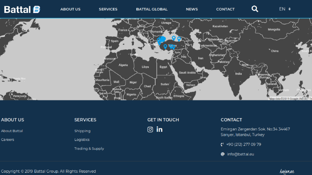Open the Instagram social icon
Screen dimensions: 312x175
click(x=150, y=129)
